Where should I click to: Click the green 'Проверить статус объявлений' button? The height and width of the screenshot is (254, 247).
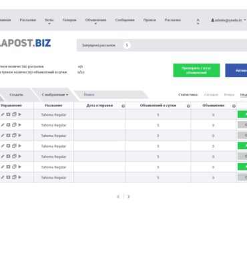(196, 70)
